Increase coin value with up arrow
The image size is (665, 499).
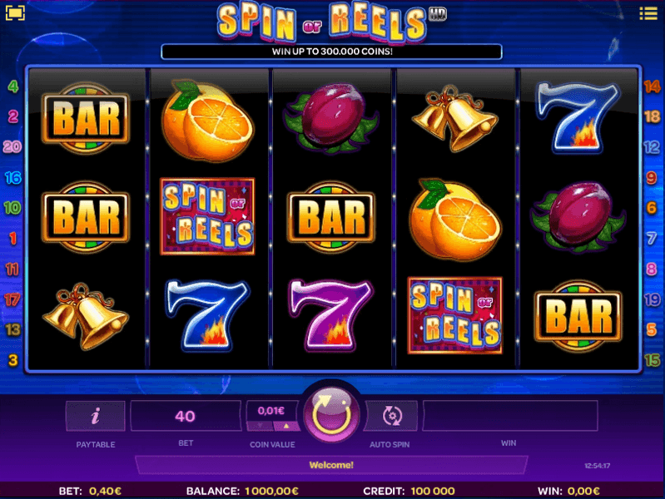(286, 426)
